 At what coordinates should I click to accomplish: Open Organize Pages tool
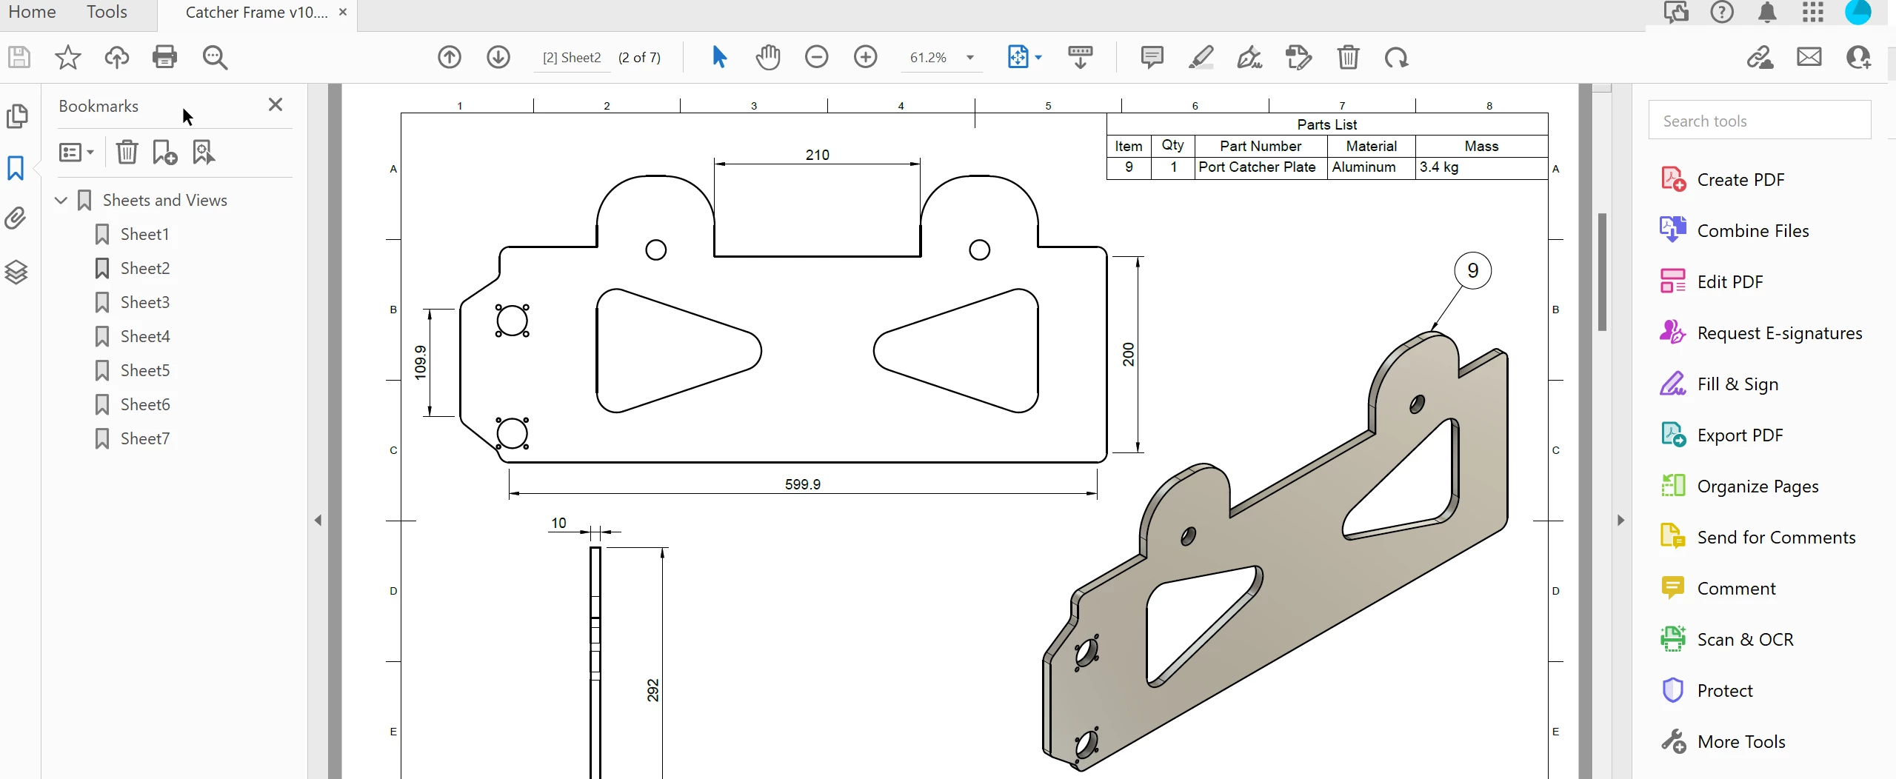pos(1740,486)
